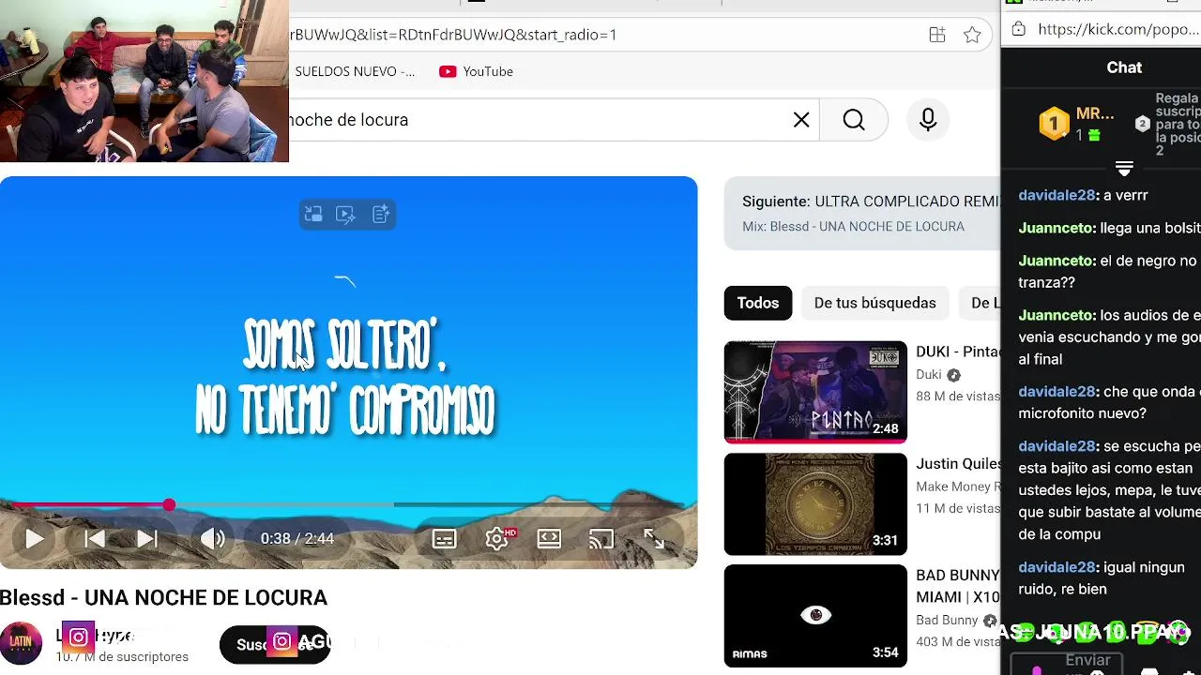The image size is (1201, 675).
Task: Click the username 'Juannceto' beside 'llega una bolsit'
Action: pyautogui.click(x=1056, y=228)
